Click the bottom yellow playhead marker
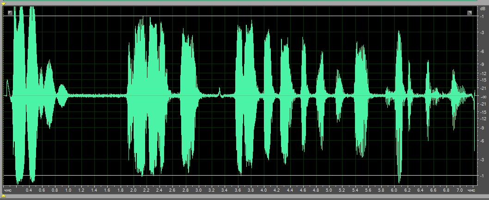The height and width of the screenshot is (200, 489). tap(4, 197)
